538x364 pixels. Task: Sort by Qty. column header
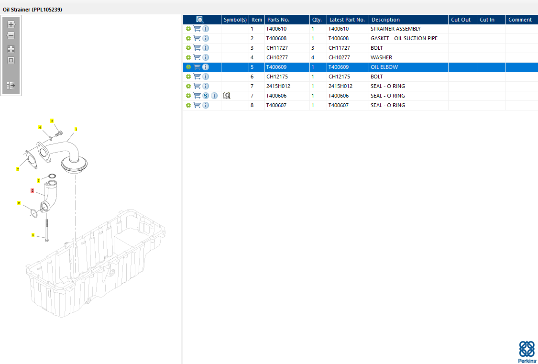(x=318, y=20)
